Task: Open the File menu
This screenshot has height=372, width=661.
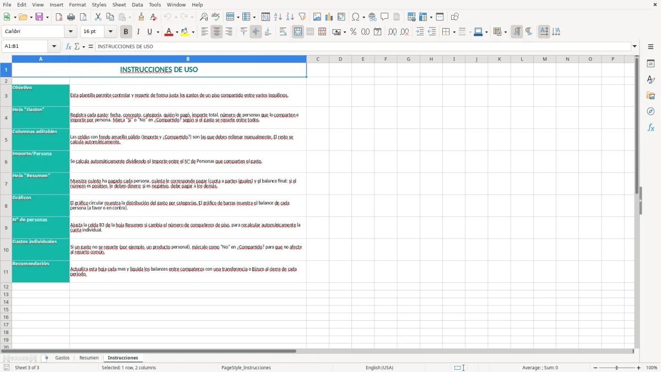Action: coord(7,4)
